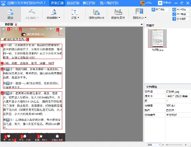Select the 待识别.jpg page thumbnail
Image resolution: width=191 pixels, height=147 pixels.
tap(158, 38)
